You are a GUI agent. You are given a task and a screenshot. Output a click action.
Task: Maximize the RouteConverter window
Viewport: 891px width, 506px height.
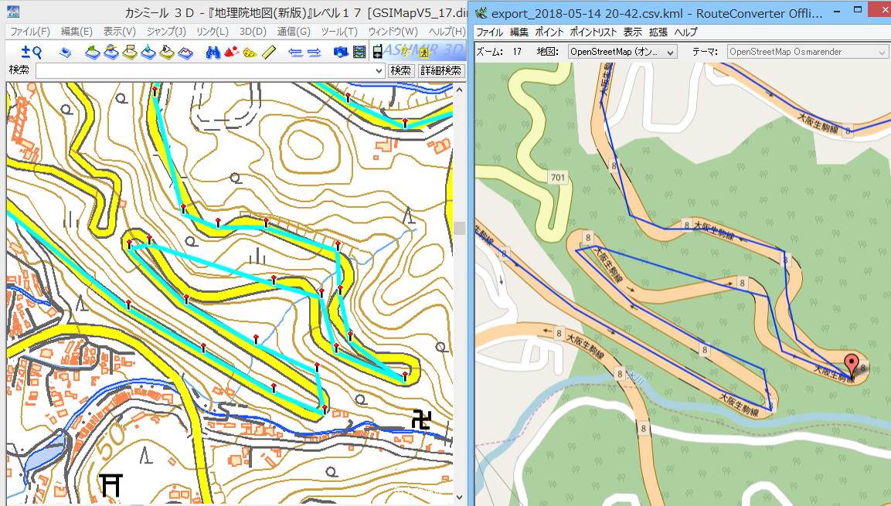point(858,11)
